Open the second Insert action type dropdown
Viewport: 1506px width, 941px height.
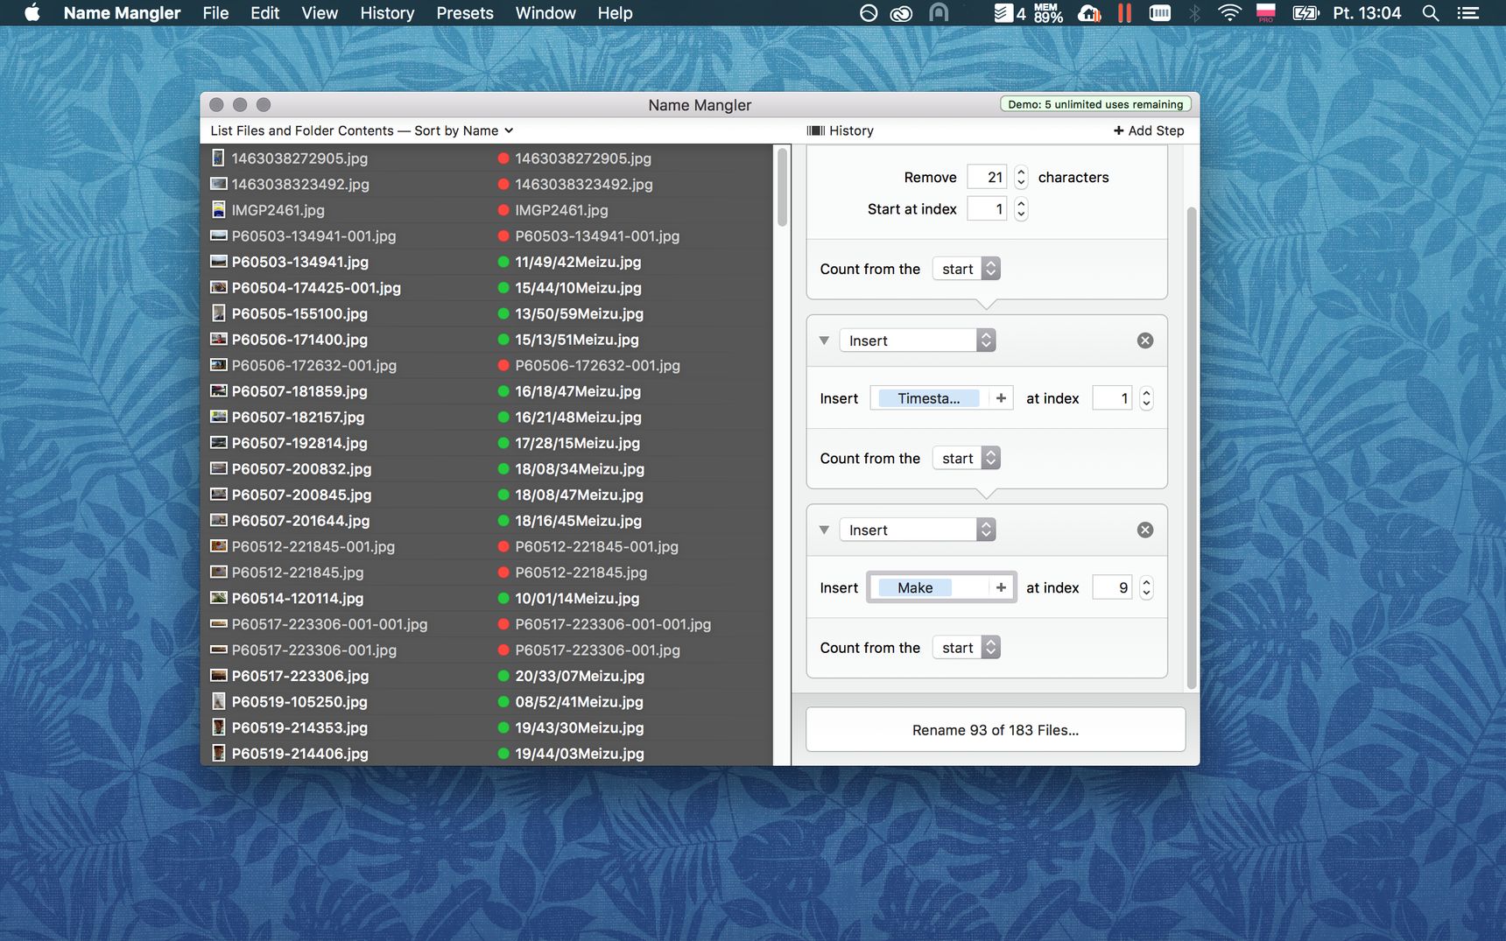point(917,530)
